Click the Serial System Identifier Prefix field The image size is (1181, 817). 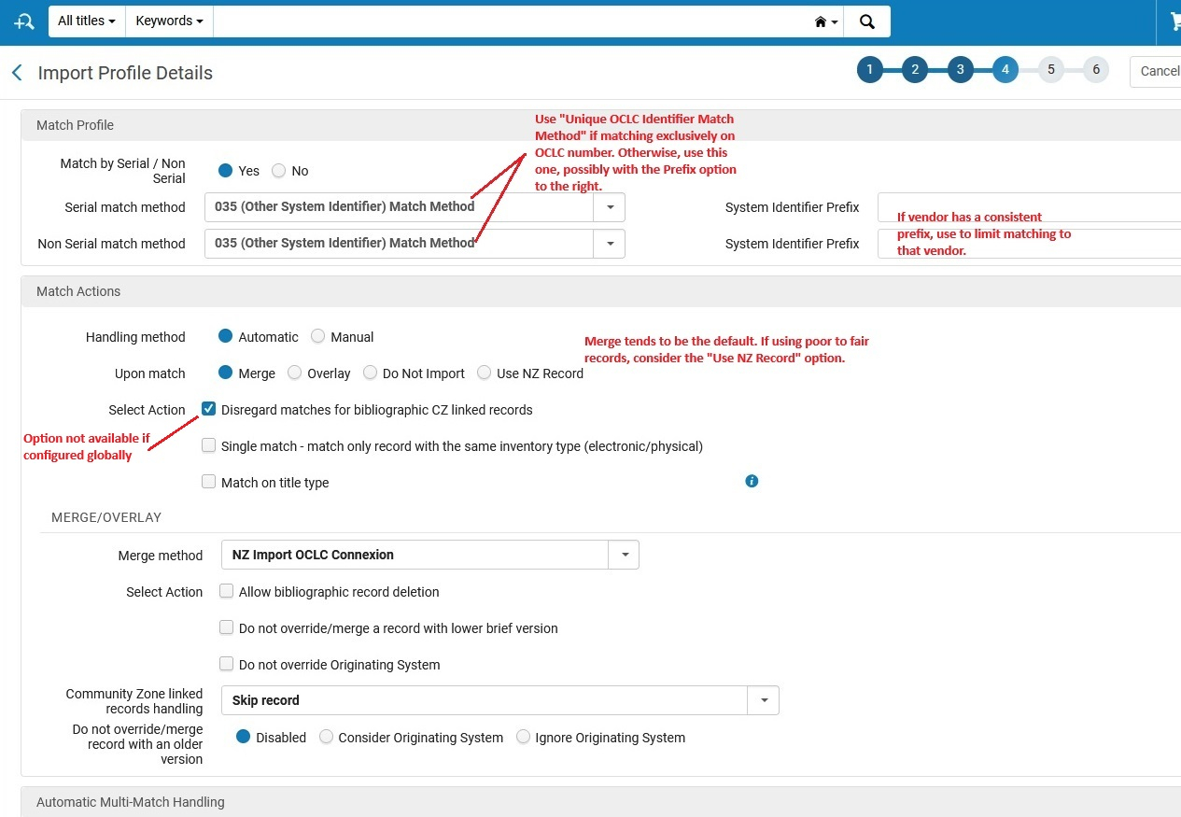click(1029, 207)
